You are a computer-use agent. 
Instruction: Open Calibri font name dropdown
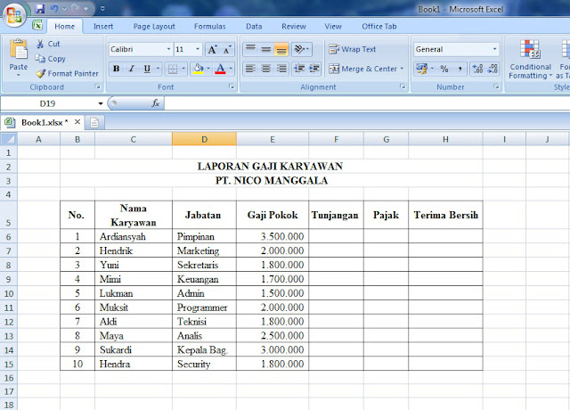(168, 49)
